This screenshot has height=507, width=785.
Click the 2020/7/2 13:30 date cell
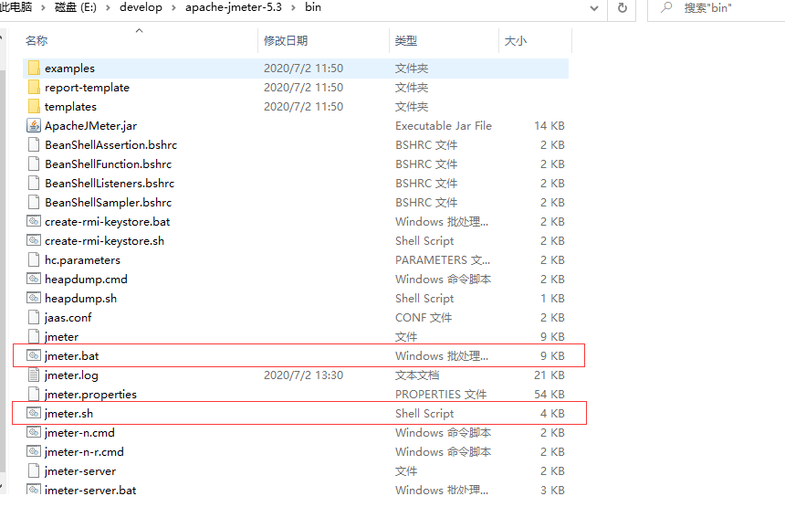tap(303, 375)
